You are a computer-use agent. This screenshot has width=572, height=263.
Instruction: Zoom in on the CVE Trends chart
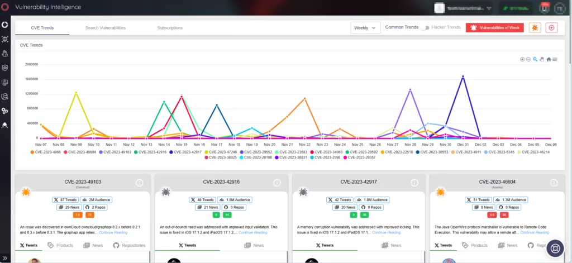[522, 59]
